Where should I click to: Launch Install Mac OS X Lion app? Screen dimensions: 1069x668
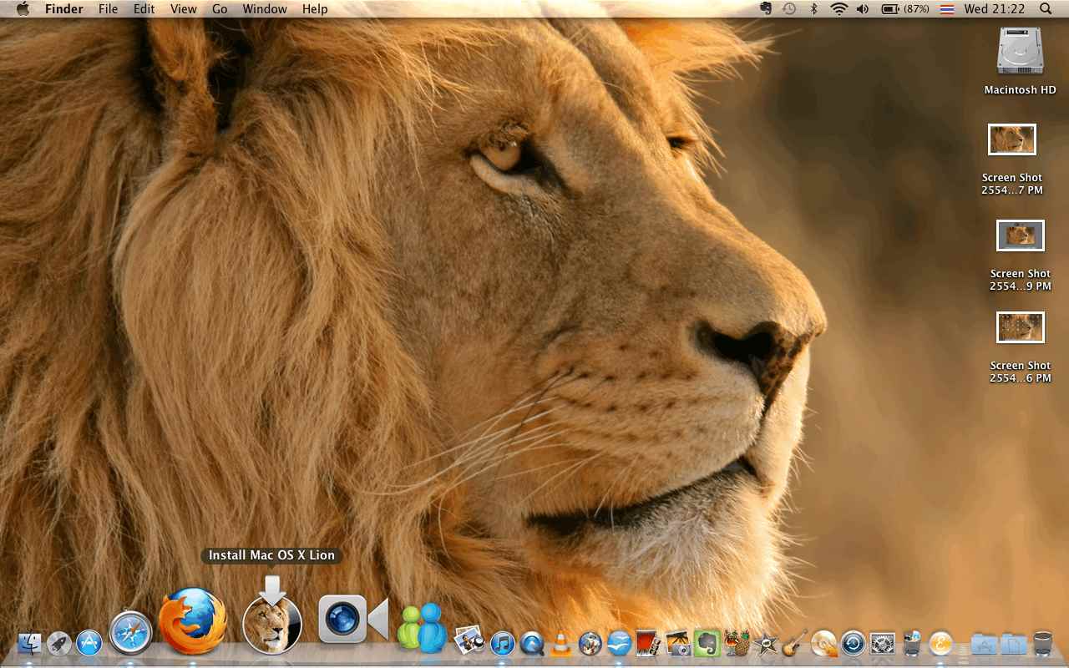[x=272, y=625]
